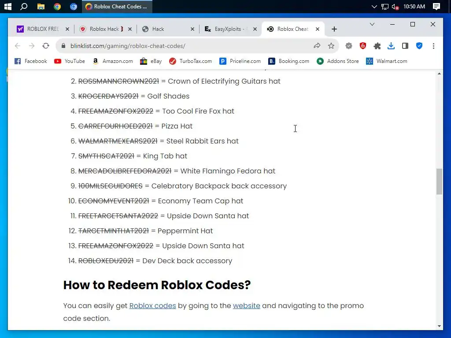Image resolution: width=451 pixels, height=338 pixels.
Task: Reload the current page
Action: (x=46, y=46)
